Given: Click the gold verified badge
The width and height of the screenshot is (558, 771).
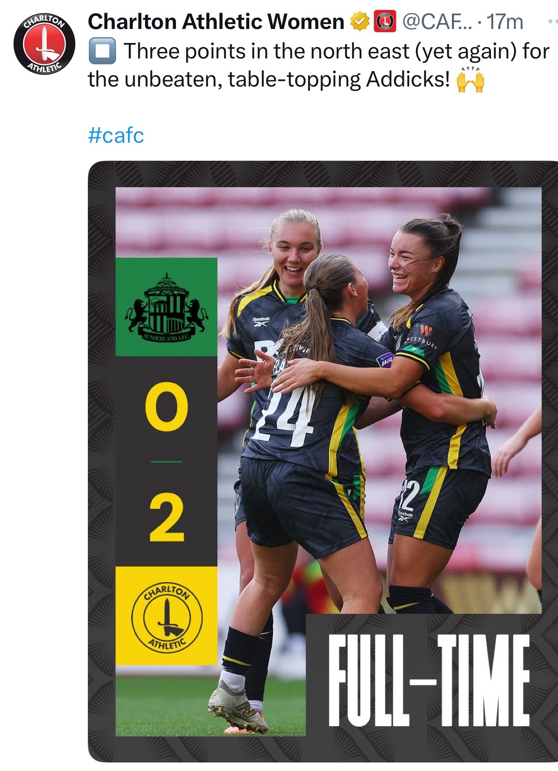Looking at the screenshot, I should 360,22.
